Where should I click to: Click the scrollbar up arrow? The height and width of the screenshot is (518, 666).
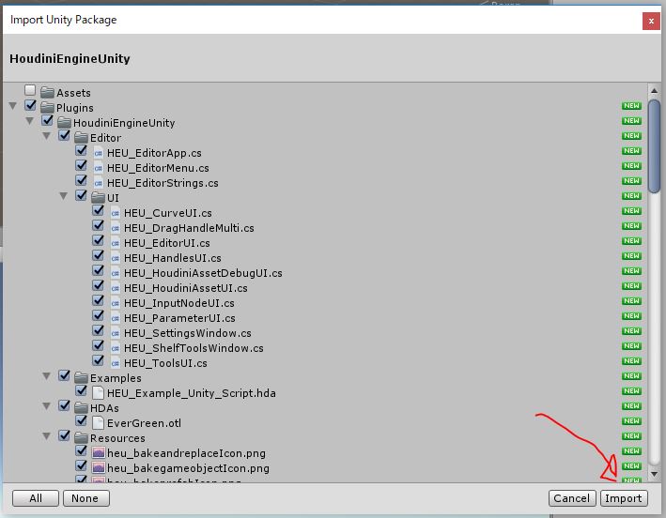[654, 90]
